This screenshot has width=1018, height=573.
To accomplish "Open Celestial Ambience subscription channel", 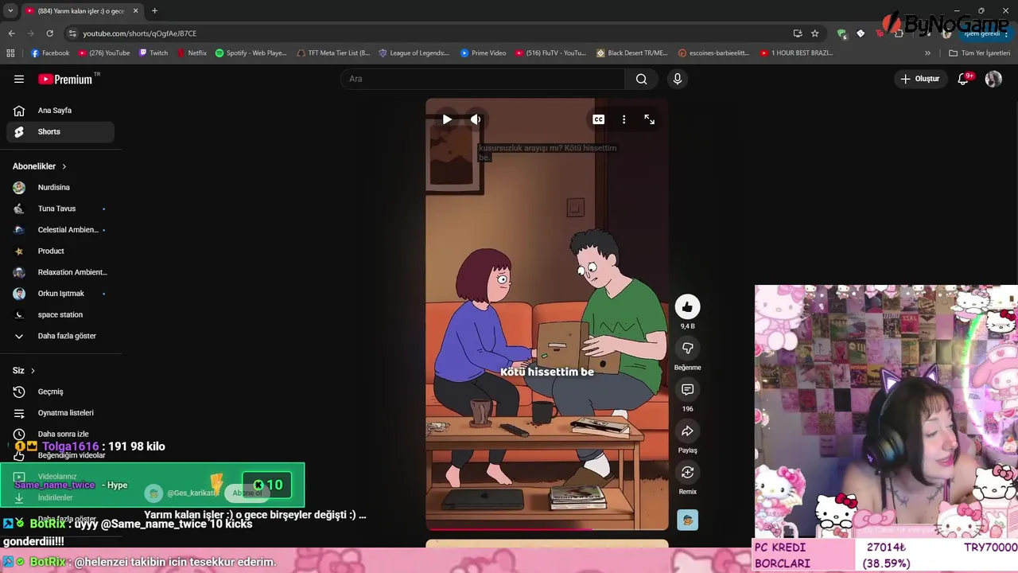I will [60, 230].
